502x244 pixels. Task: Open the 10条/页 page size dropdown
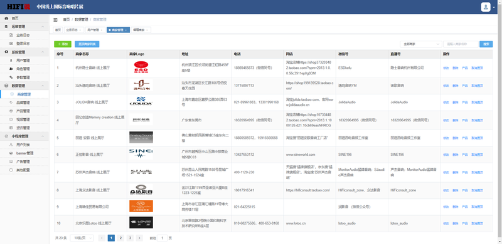click(82, 238)
